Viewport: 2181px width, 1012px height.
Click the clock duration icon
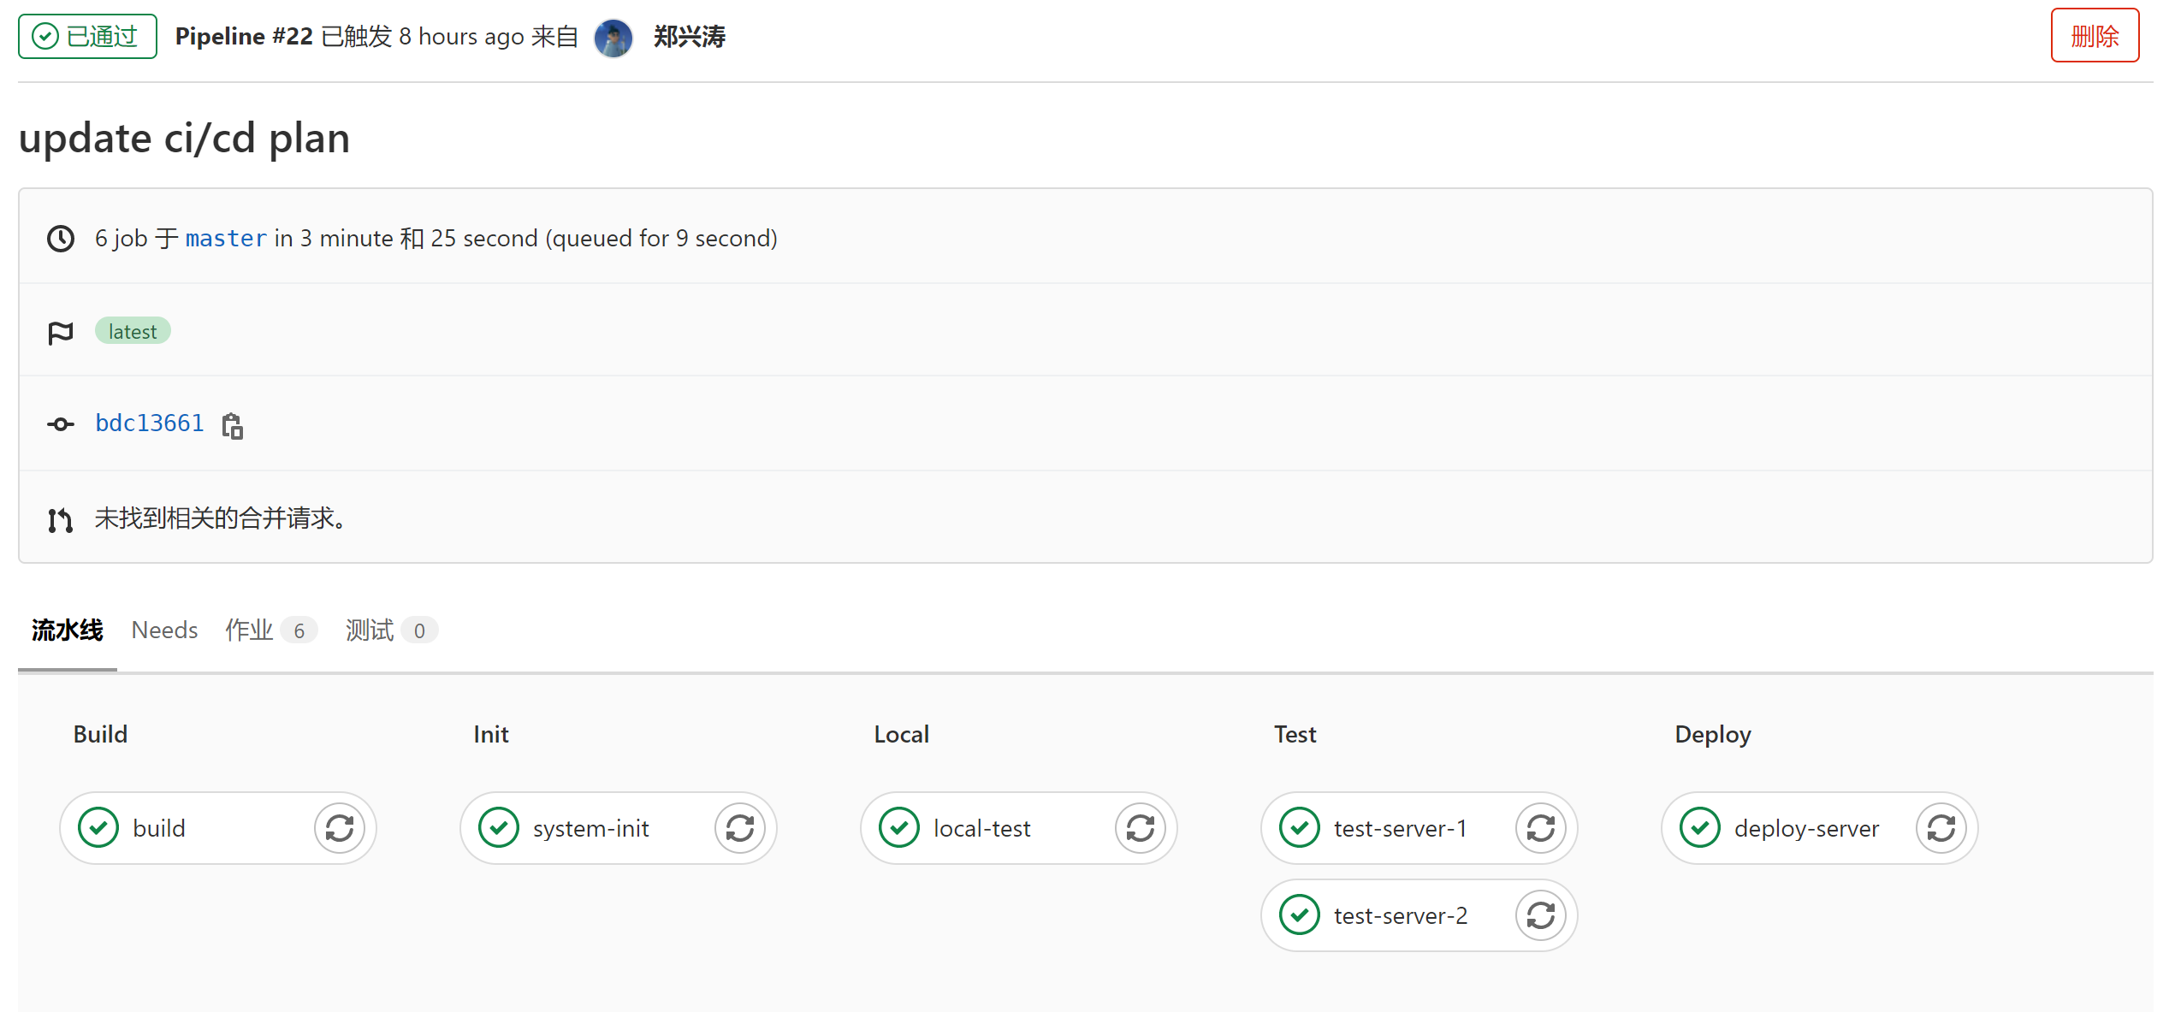(61, 239)
